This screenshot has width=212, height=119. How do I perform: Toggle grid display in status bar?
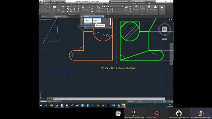[x=135, y=102]
